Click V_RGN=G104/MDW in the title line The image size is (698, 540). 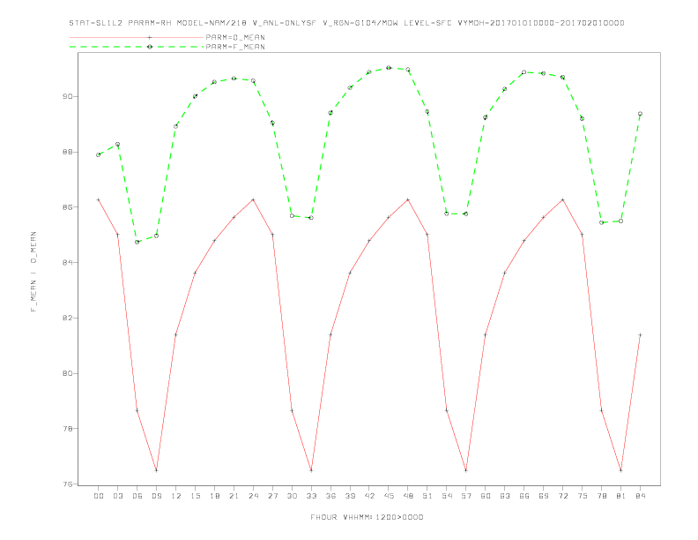[x=360, y=23]
